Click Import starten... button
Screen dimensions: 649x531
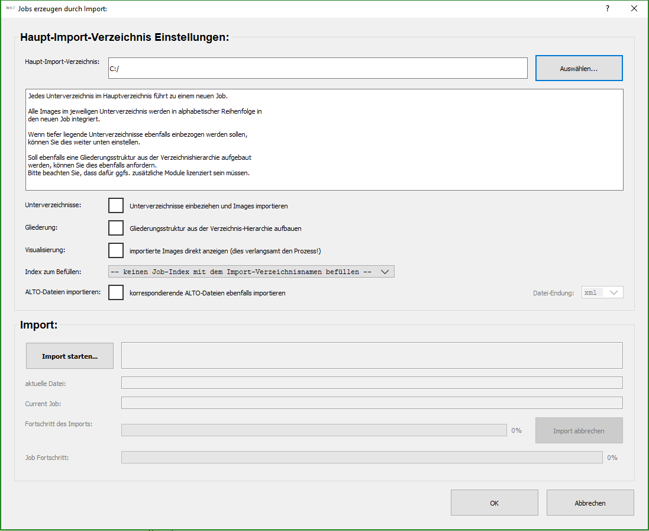pos(70,356)
